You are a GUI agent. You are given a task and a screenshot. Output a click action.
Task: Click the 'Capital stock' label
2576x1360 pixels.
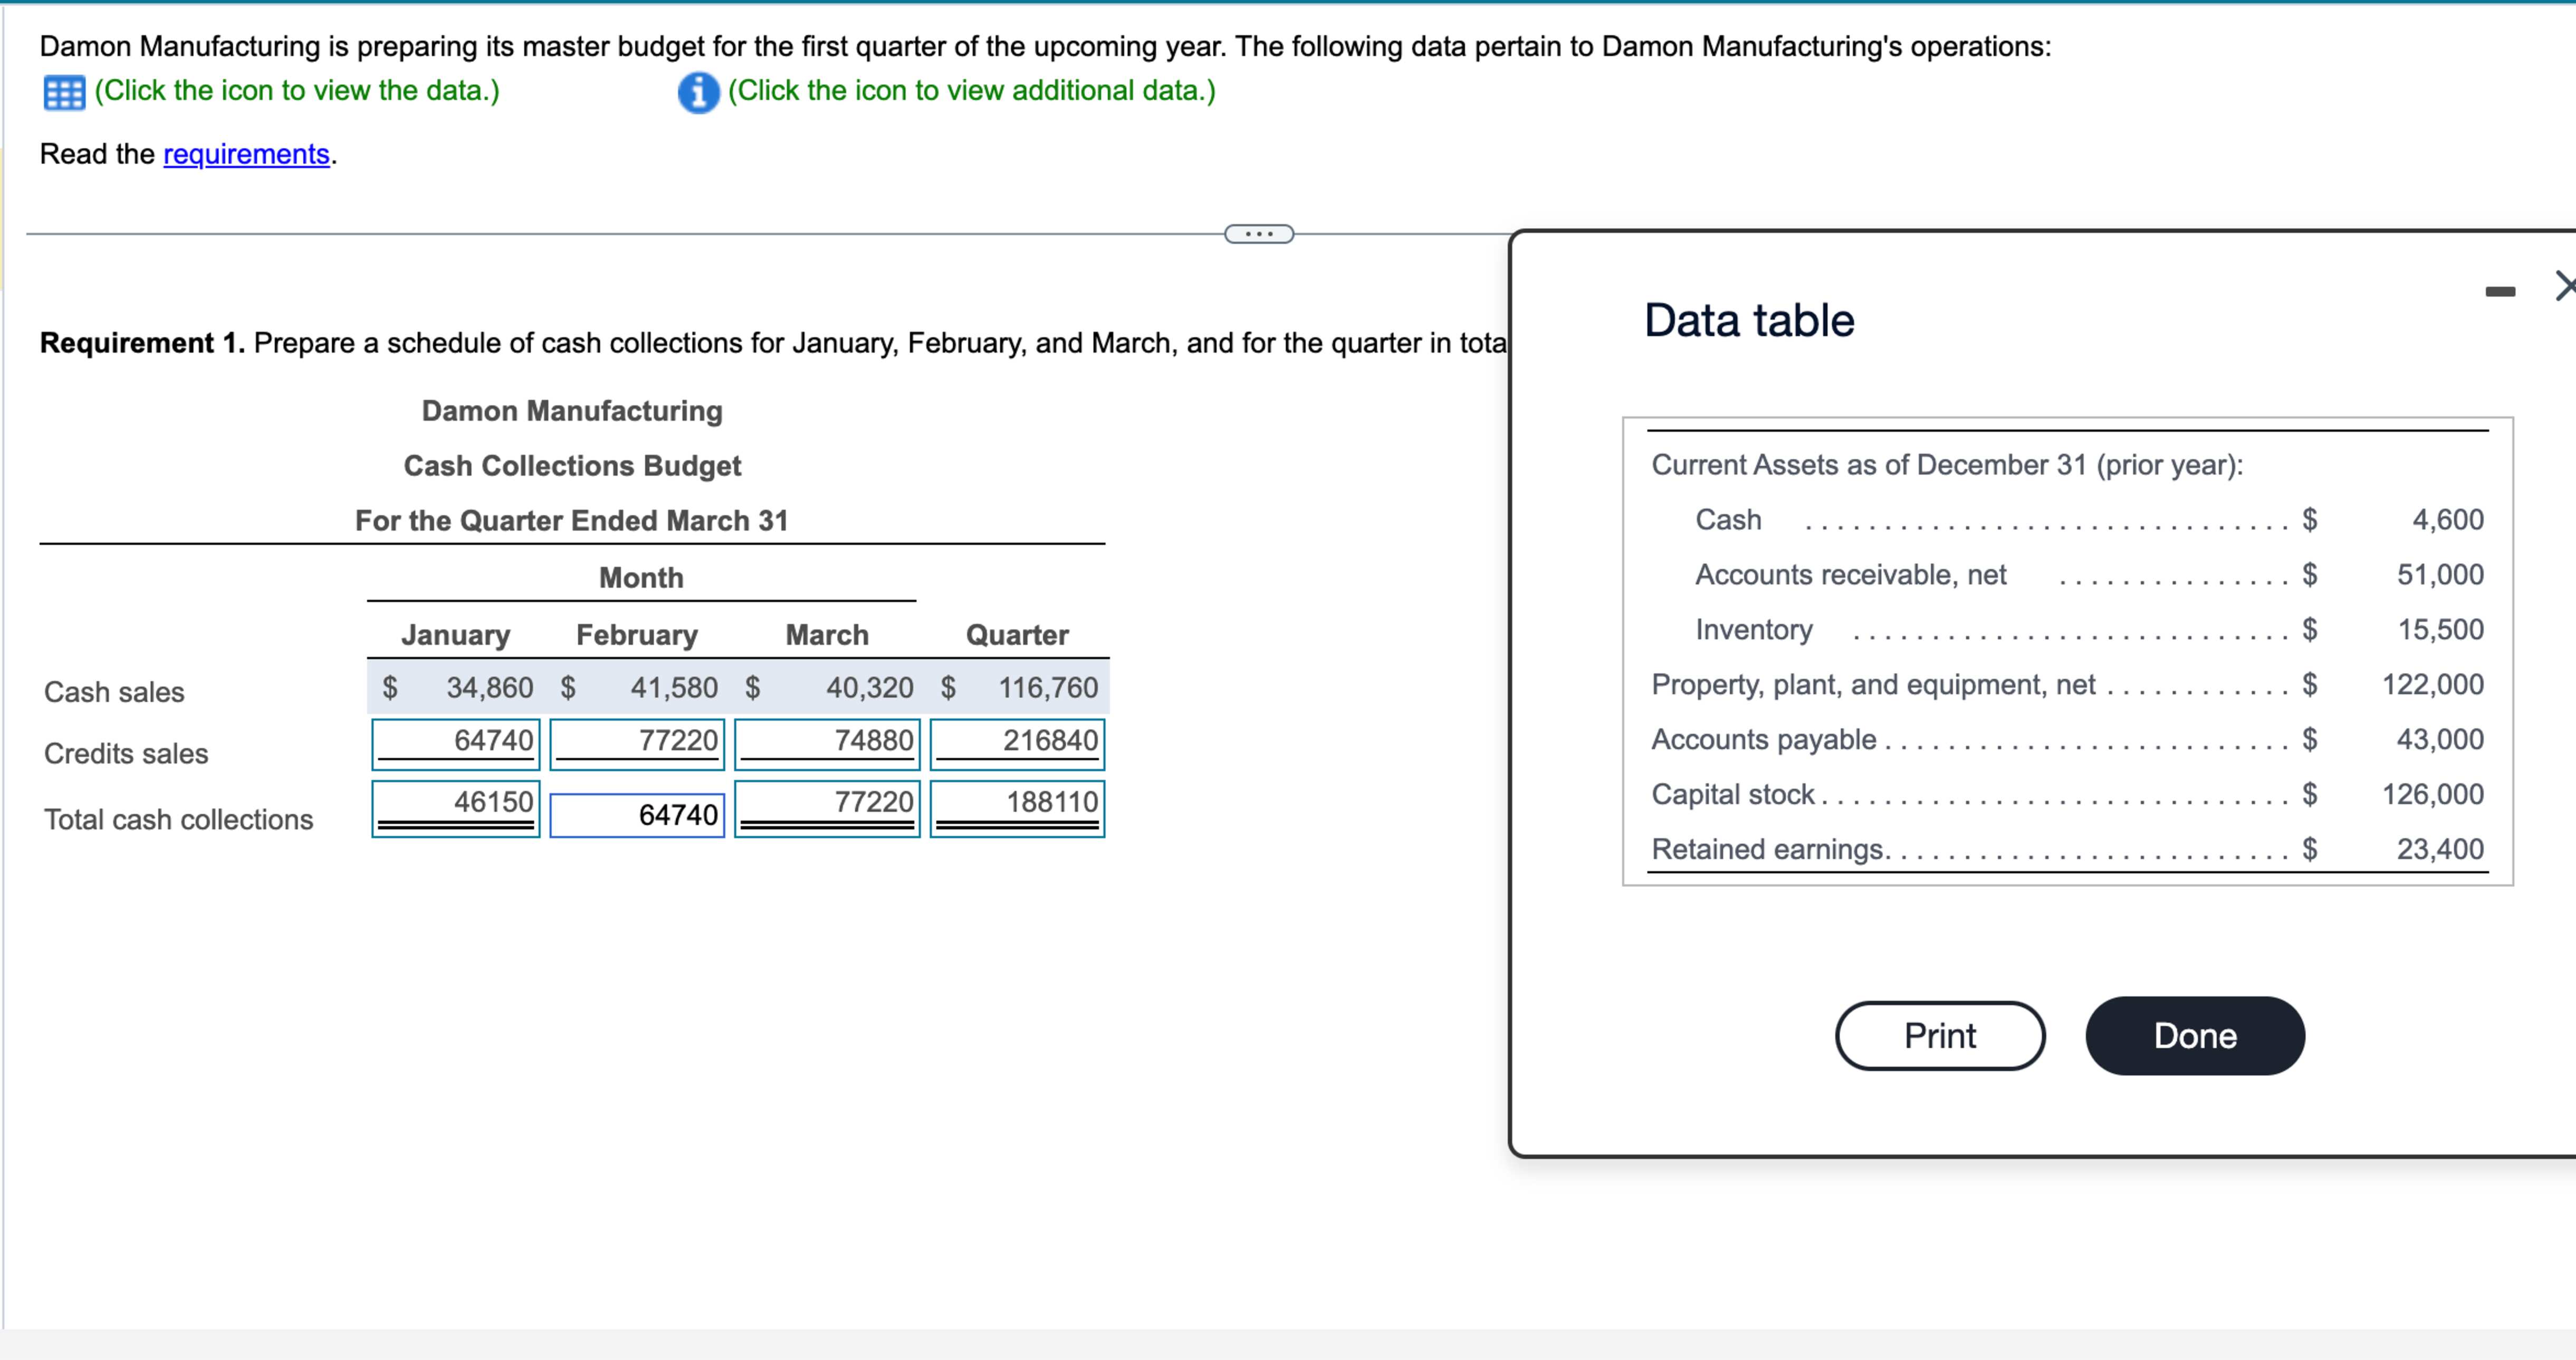tap(1733, 794)
